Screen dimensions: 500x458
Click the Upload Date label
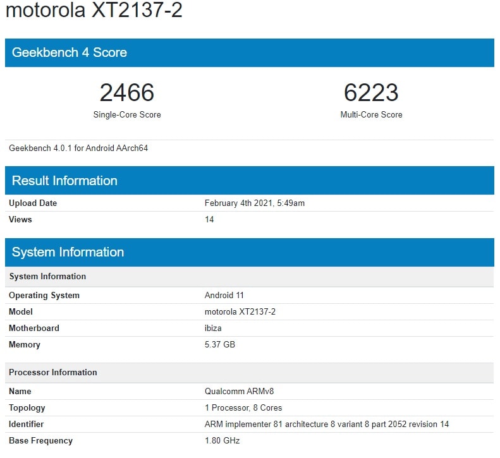[x=33, y=203]
